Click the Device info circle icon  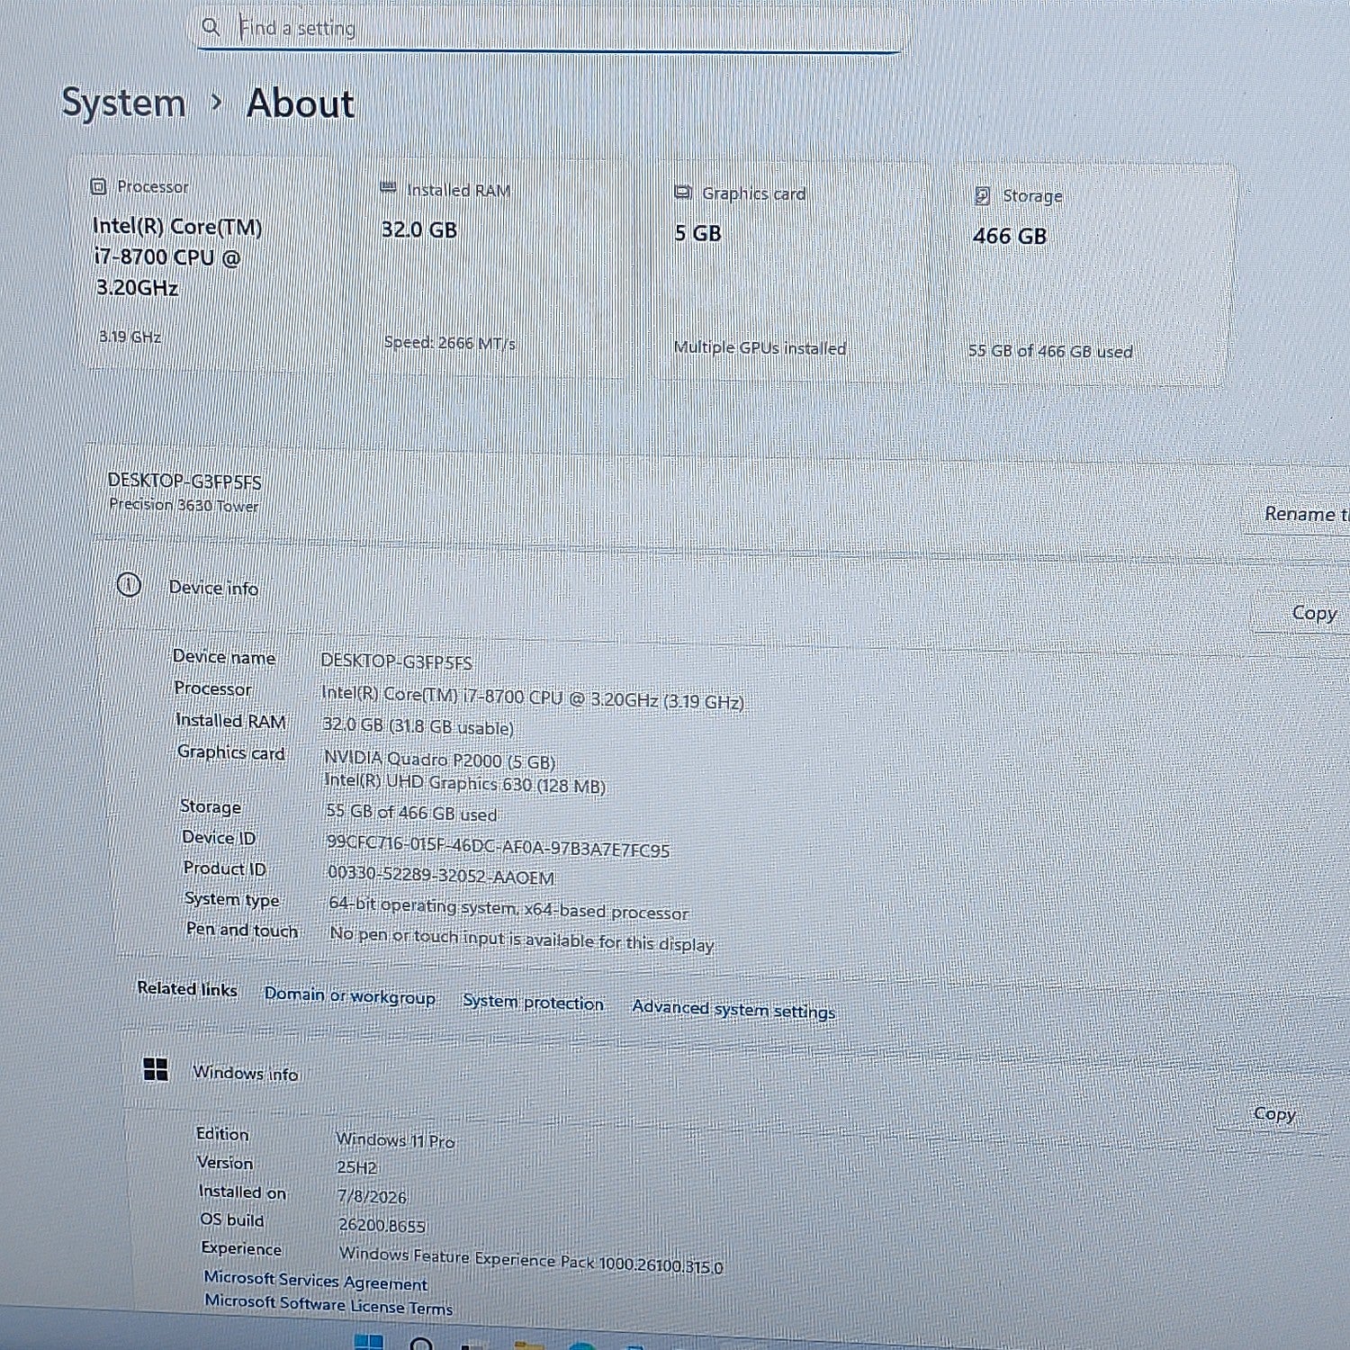(129, 586)
